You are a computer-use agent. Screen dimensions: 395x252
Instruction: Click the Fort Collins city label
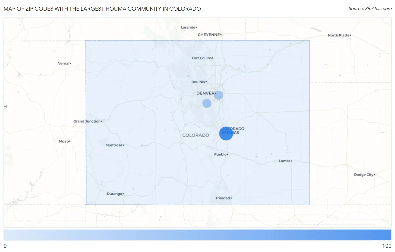[x=202, y=58]
